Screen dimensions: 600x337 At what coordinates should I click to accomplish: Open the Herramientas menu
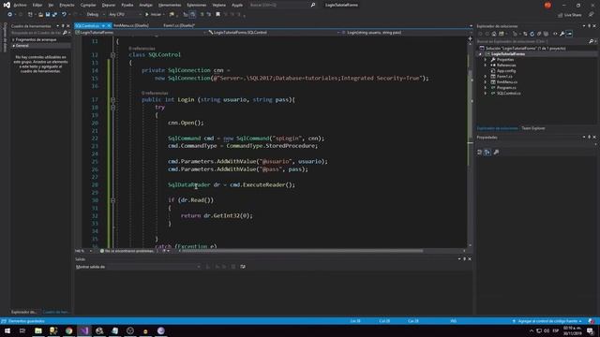(x=170, y=5)
